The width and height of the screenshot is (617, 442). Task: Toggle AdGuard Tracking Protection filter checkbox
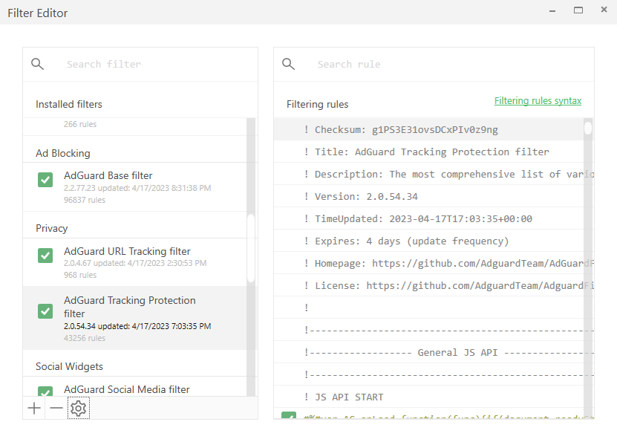[45, 311]
